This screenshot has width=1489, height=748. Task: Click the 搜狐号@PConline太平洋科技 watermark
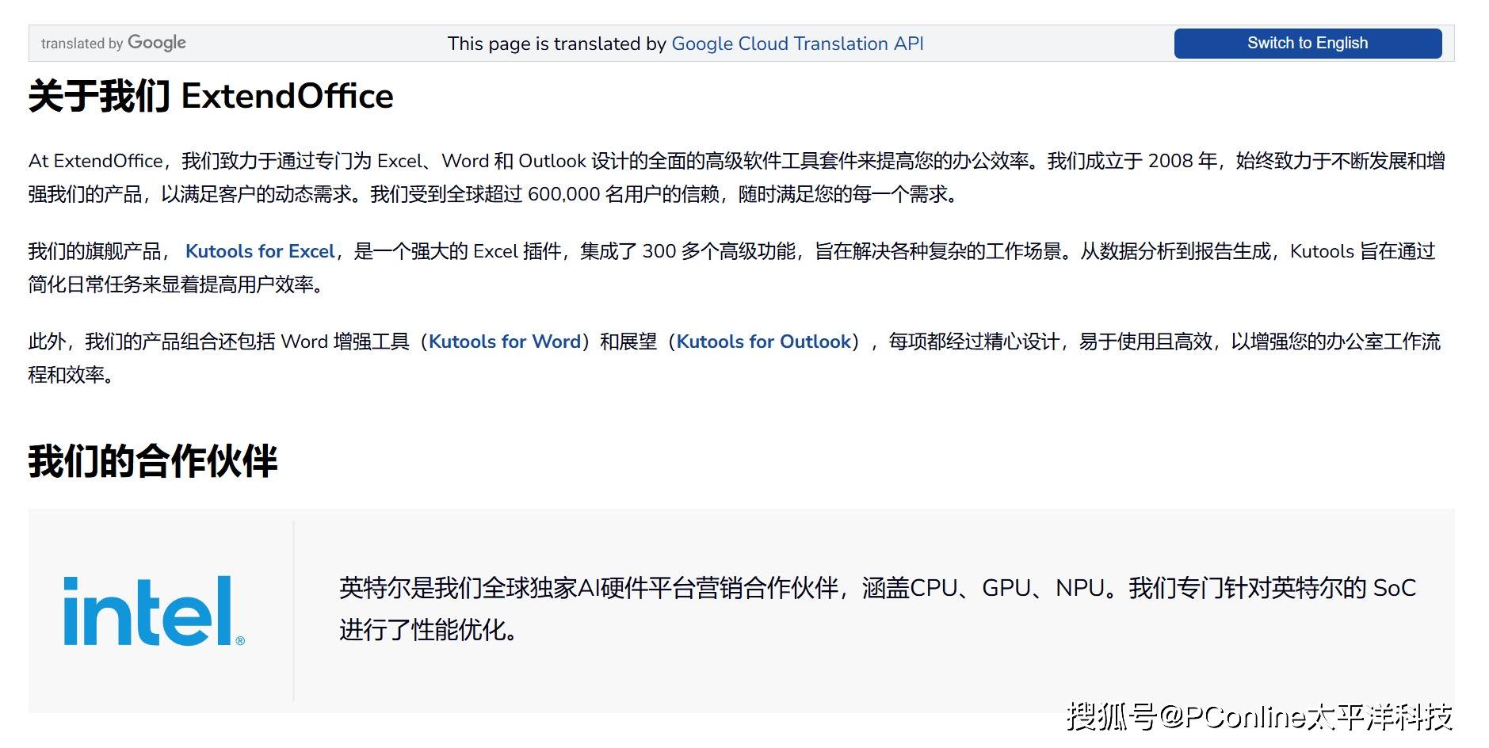tap(1258, 716)
